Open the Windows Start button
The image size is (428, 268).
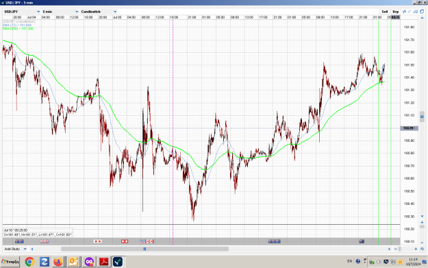[x=10, y=262]
